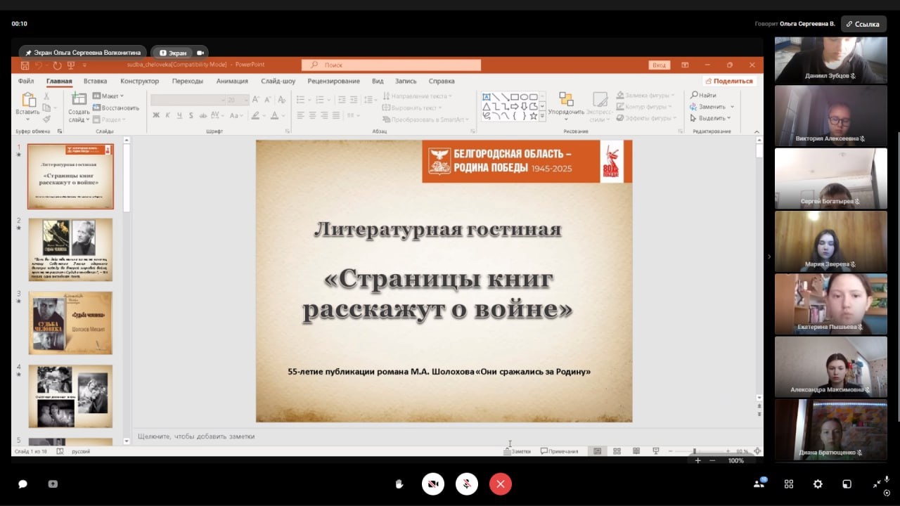
Task: Click the Text Box shape in shapes gallery
Action: click(x=486, y=97)
